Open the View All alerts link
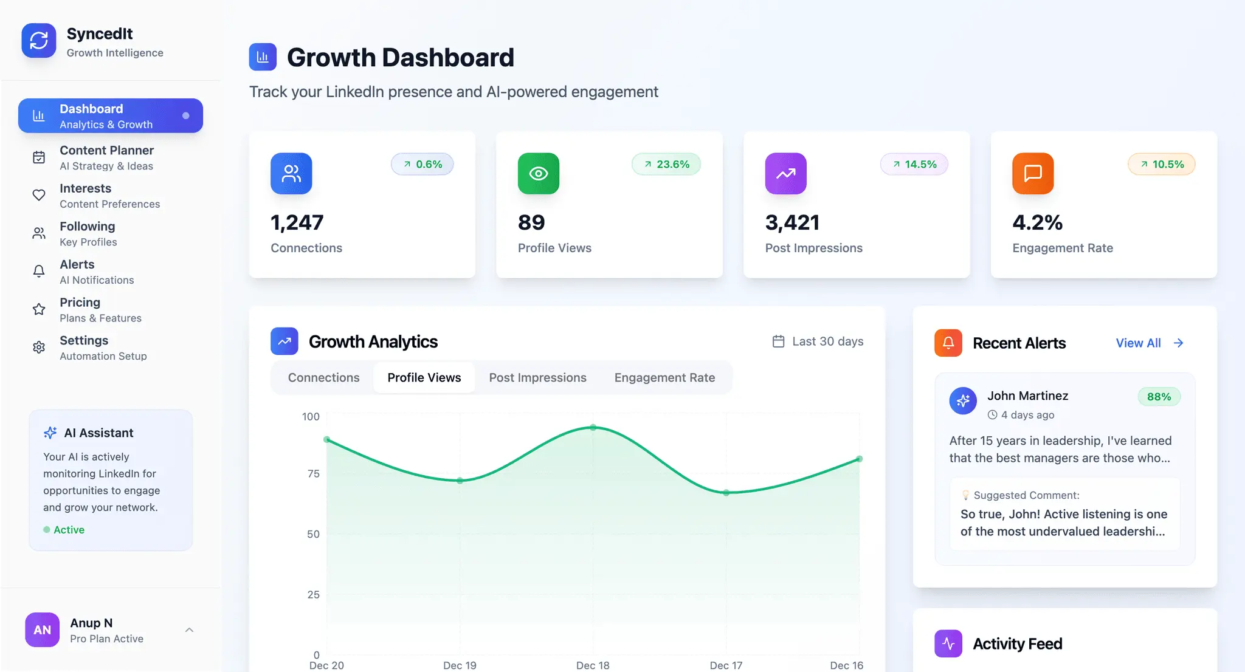This screenshot has height=672, width=1245. coord(1138,343)
